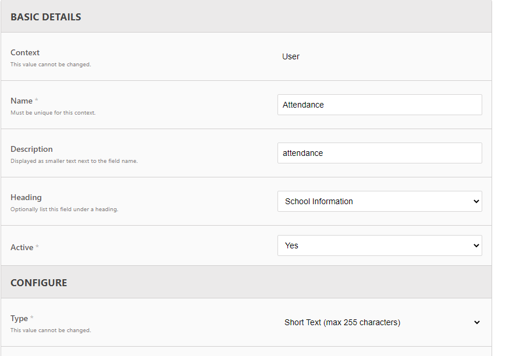Click the Description input field
Image resolution: width=509 pixels, height=356 pixels.
tap(379, 153)
